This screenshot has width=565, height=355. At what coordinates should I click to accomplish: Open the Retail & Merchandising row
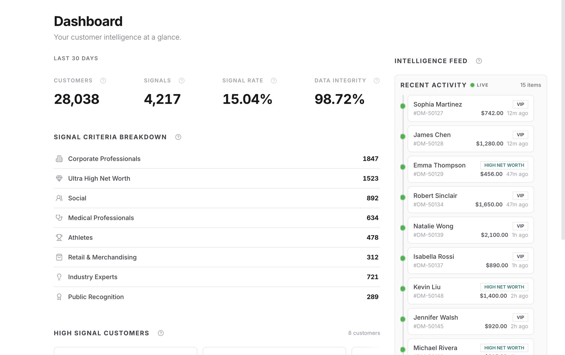(217, 257)
